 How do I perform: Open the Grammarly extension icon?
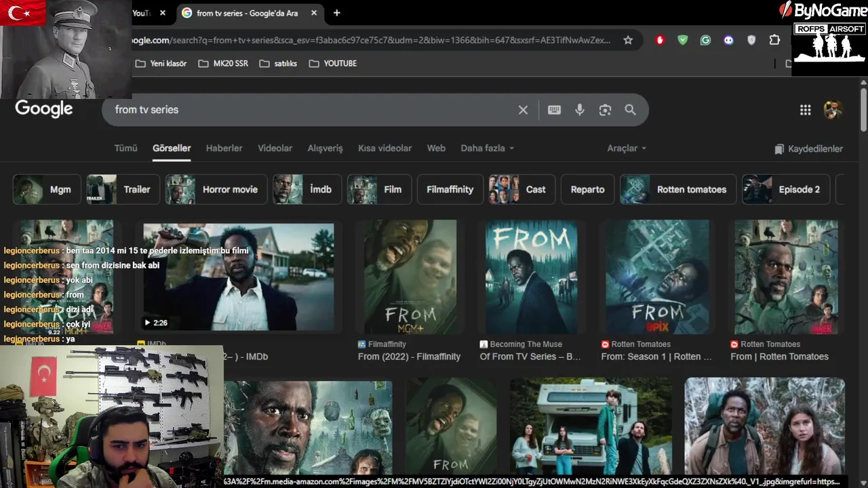[x=705, y=40]
